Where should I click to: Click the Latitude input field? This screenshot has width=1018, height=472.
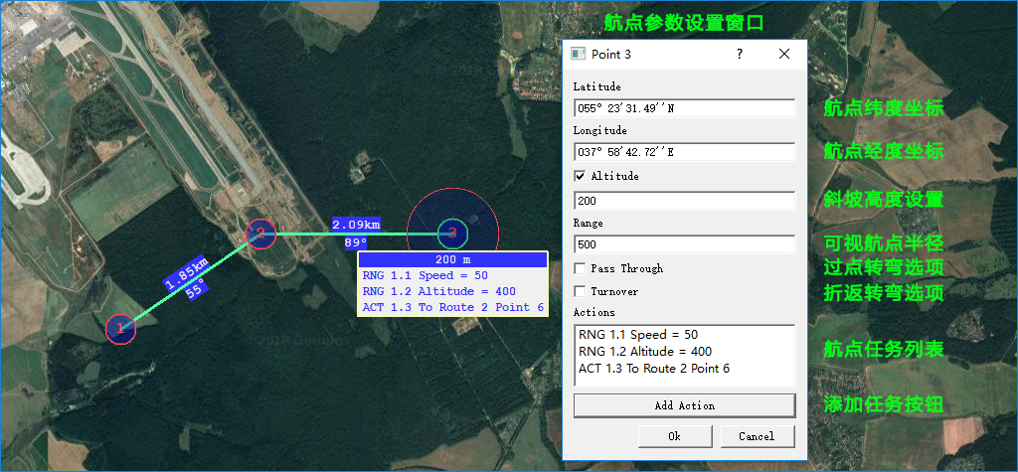coord(684,108)
